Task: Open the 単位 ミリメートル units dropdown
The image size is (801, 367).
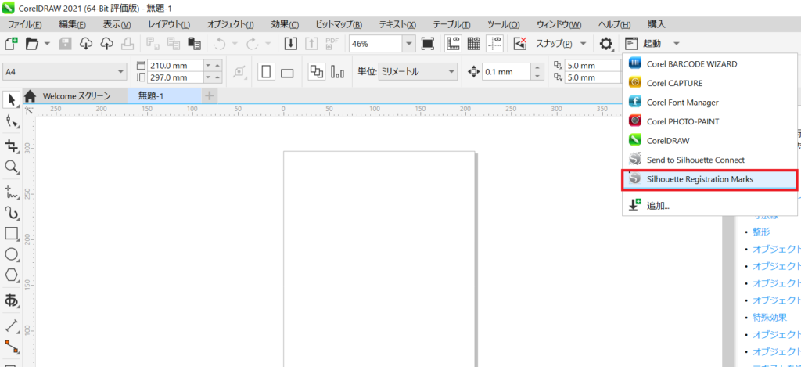Action: pyautogui.click(x=418, y=72)
